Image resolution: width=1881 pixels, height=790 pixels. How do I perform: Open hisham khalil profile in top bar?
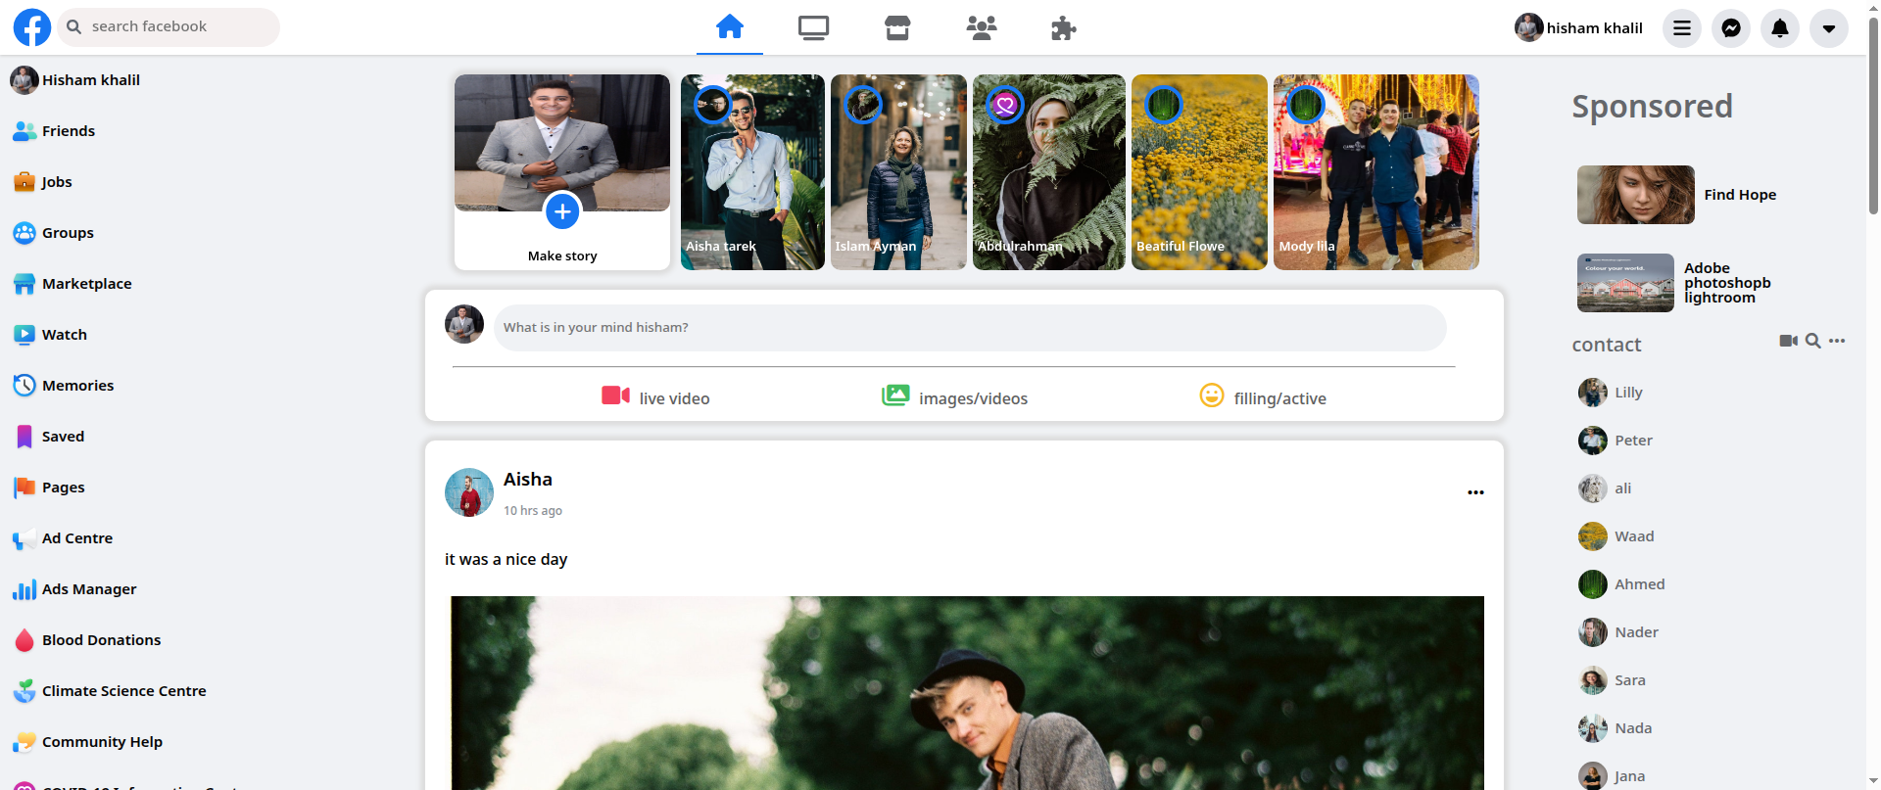pyautogui.click(x=1578, y=27)
